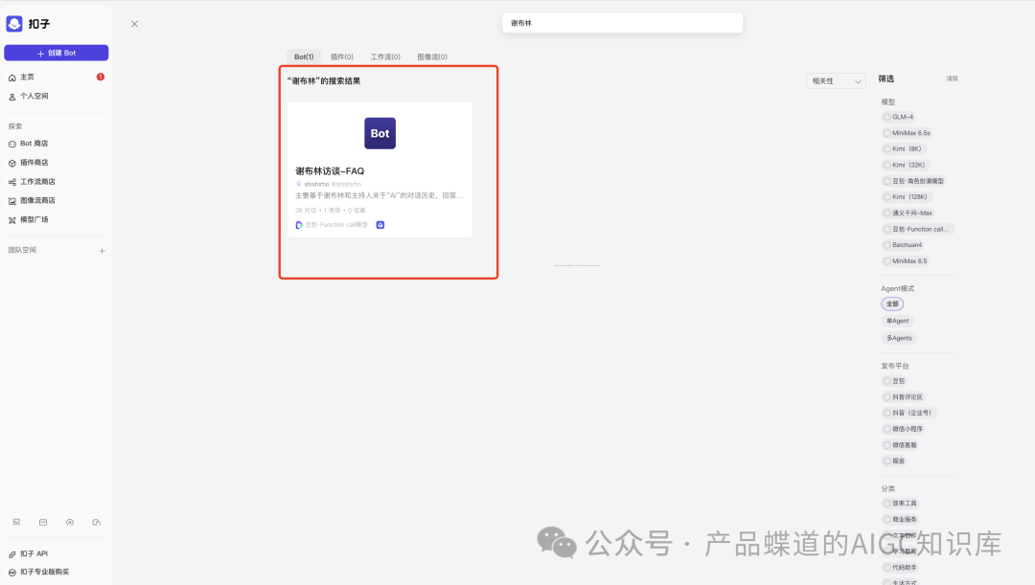Filter by 效率工具 category
The image size is (1035, 585).
[x=900, y=504]
